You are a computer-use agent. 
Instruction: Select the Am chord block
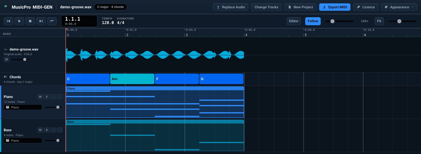coord(132,79)
